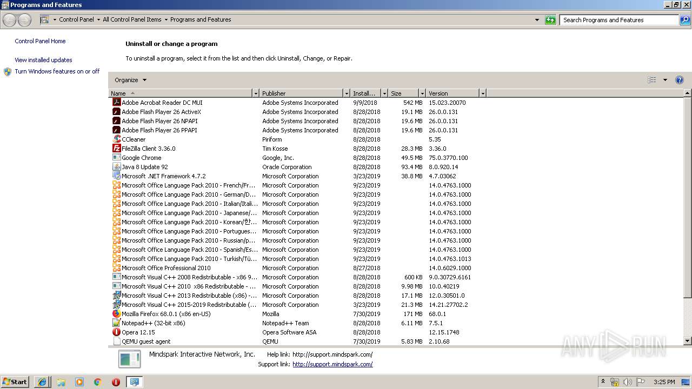Open the Version column filter dropdown

483,93
